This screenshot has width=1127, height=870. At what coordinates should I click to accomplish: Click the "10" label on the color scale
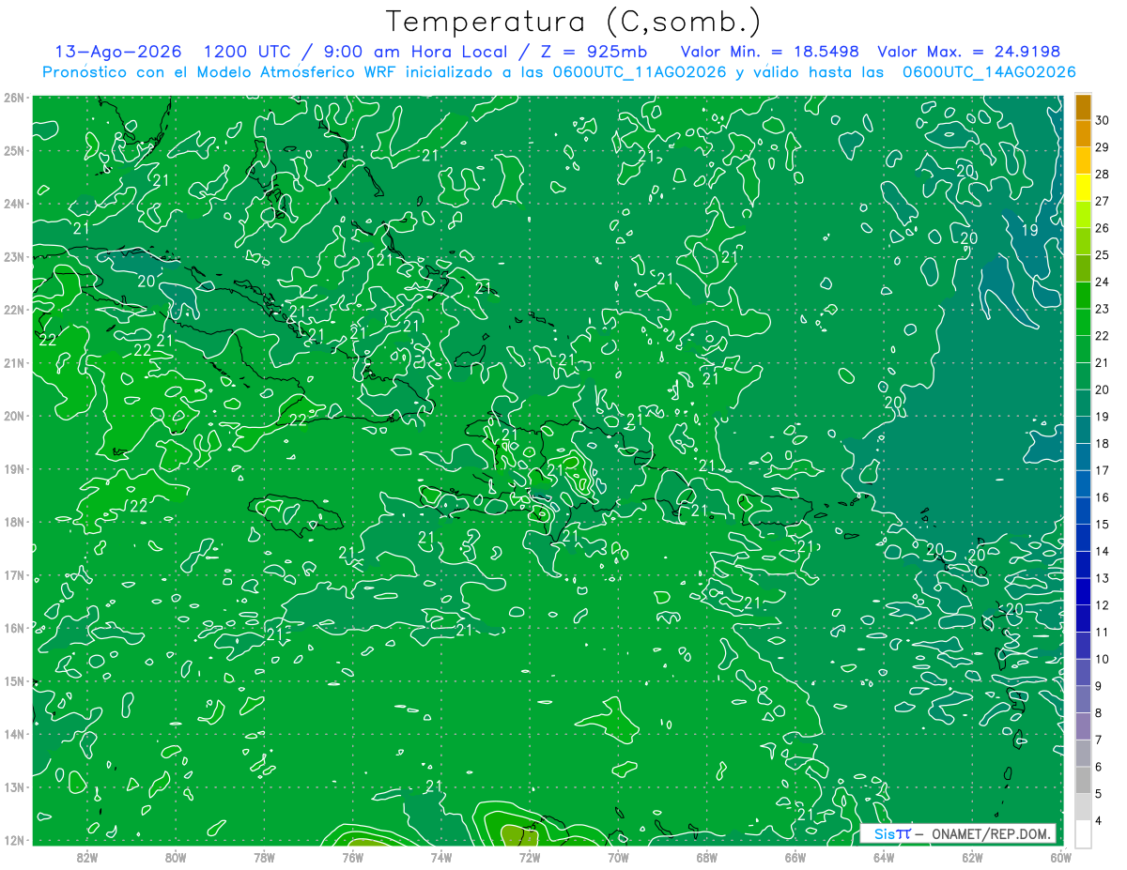coord(1103,659)
